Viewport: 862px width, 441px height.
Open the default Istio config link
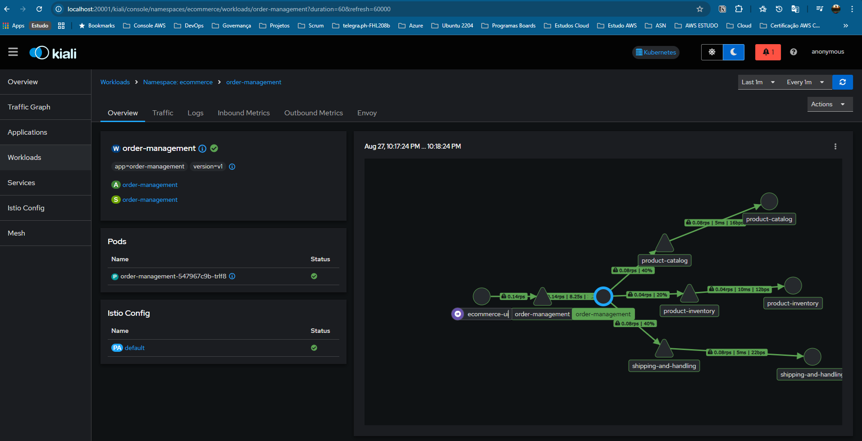tap(134, 348)
